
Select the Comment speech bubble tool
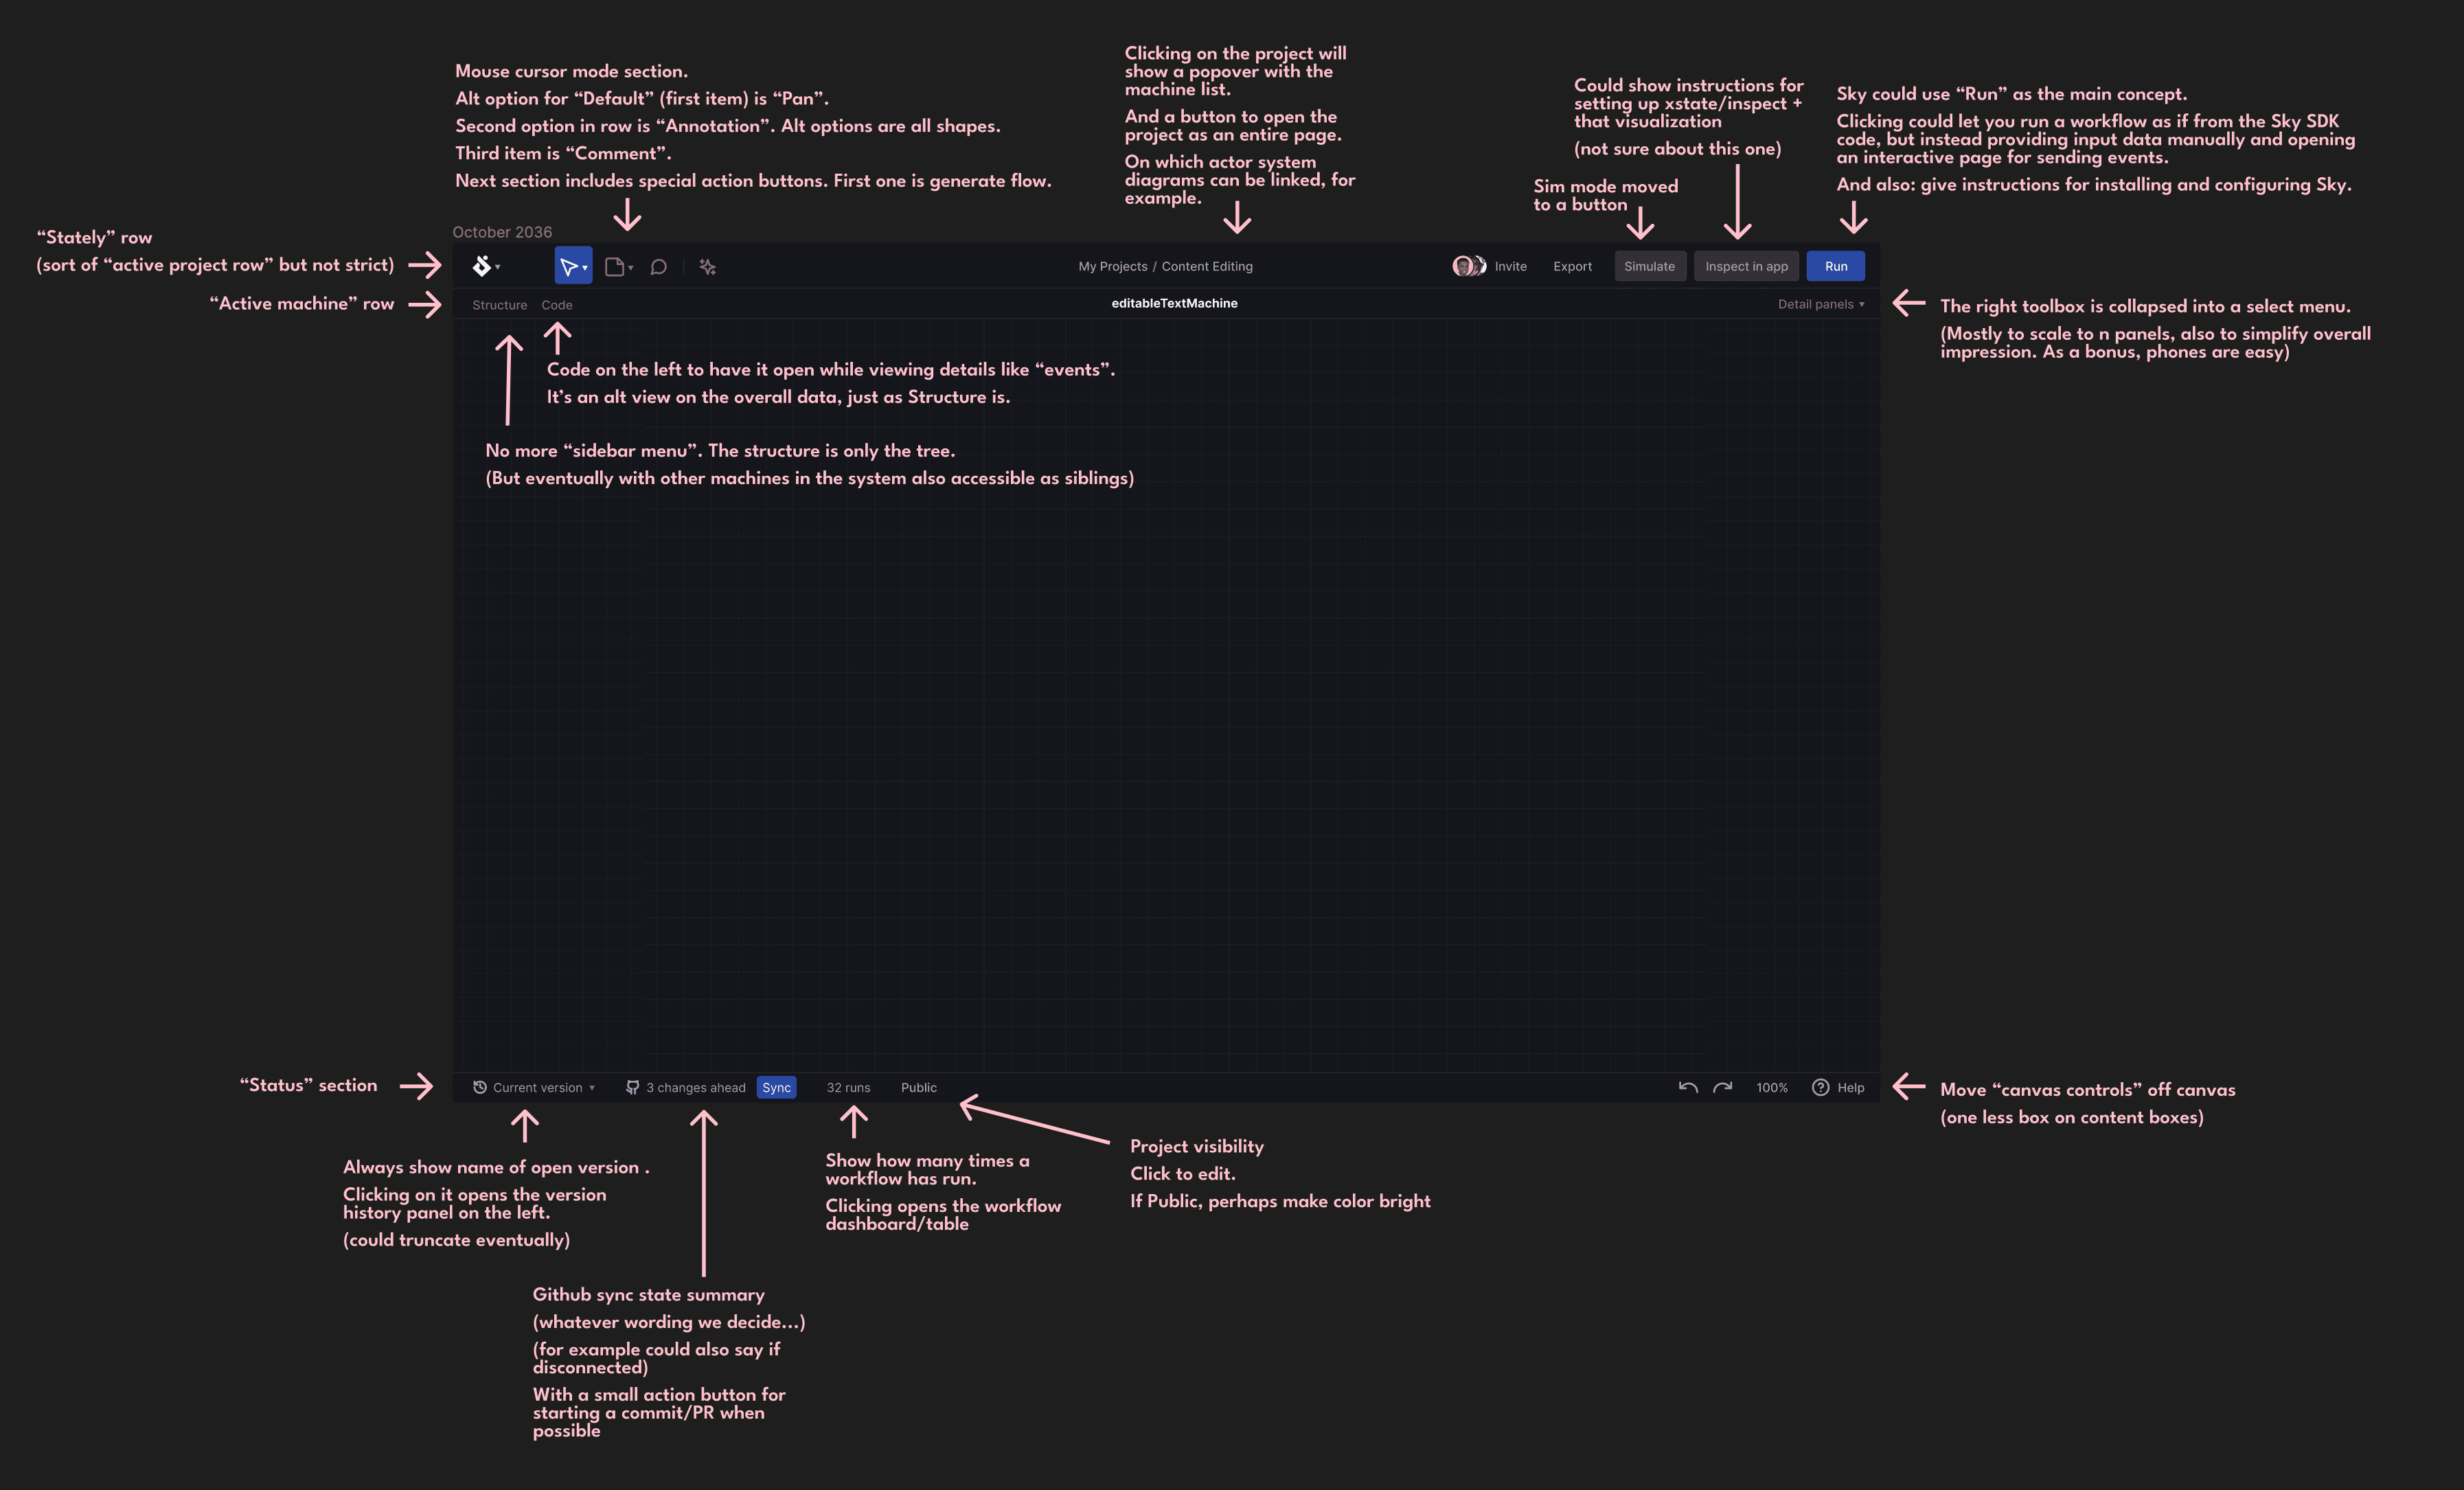pos(658,267)
